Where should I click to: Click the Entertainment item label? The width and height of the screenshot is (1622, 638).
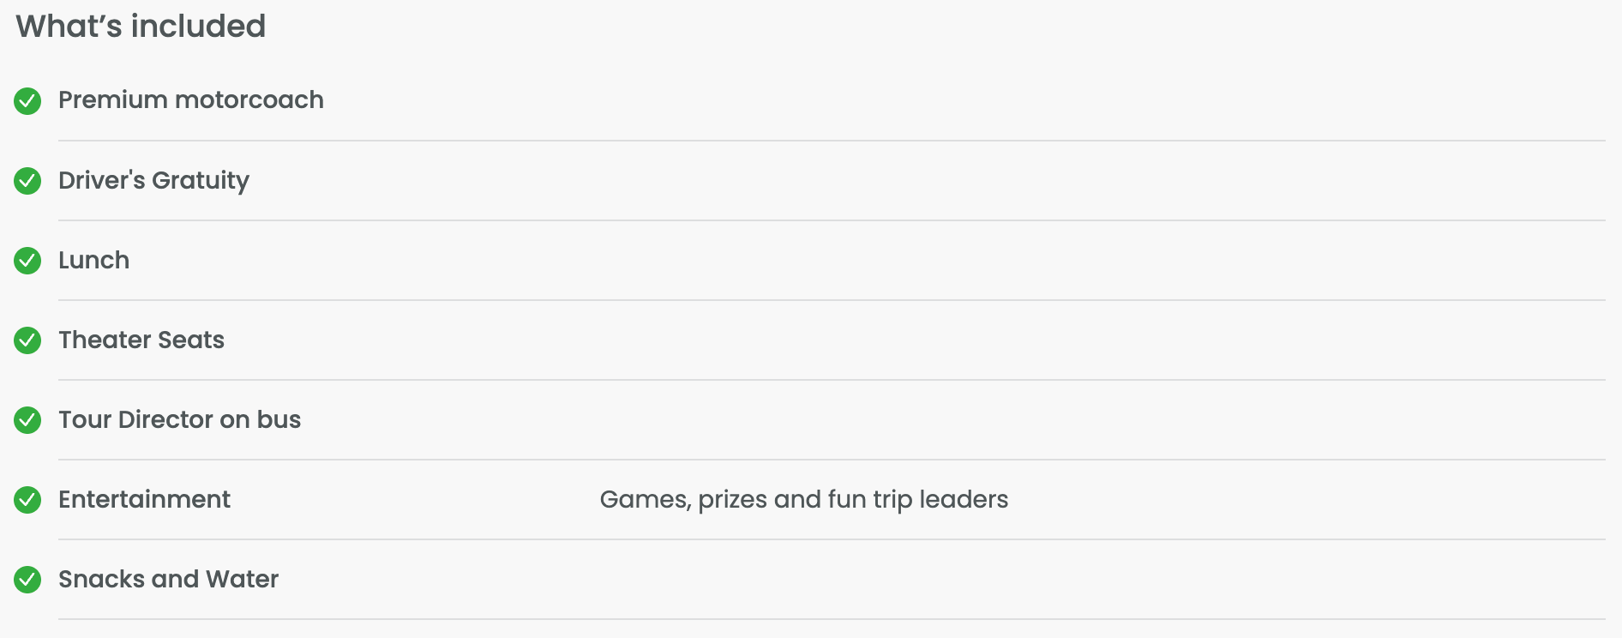144,499
